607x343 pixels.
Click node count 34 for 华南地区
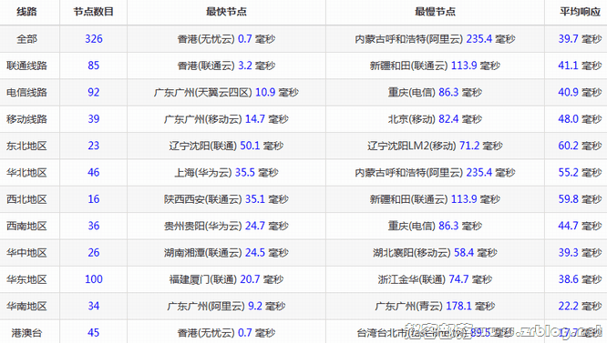click(94, 306)
